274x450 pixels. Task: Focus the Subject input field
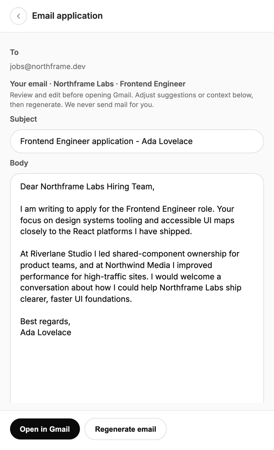click(x=137, y=141)
